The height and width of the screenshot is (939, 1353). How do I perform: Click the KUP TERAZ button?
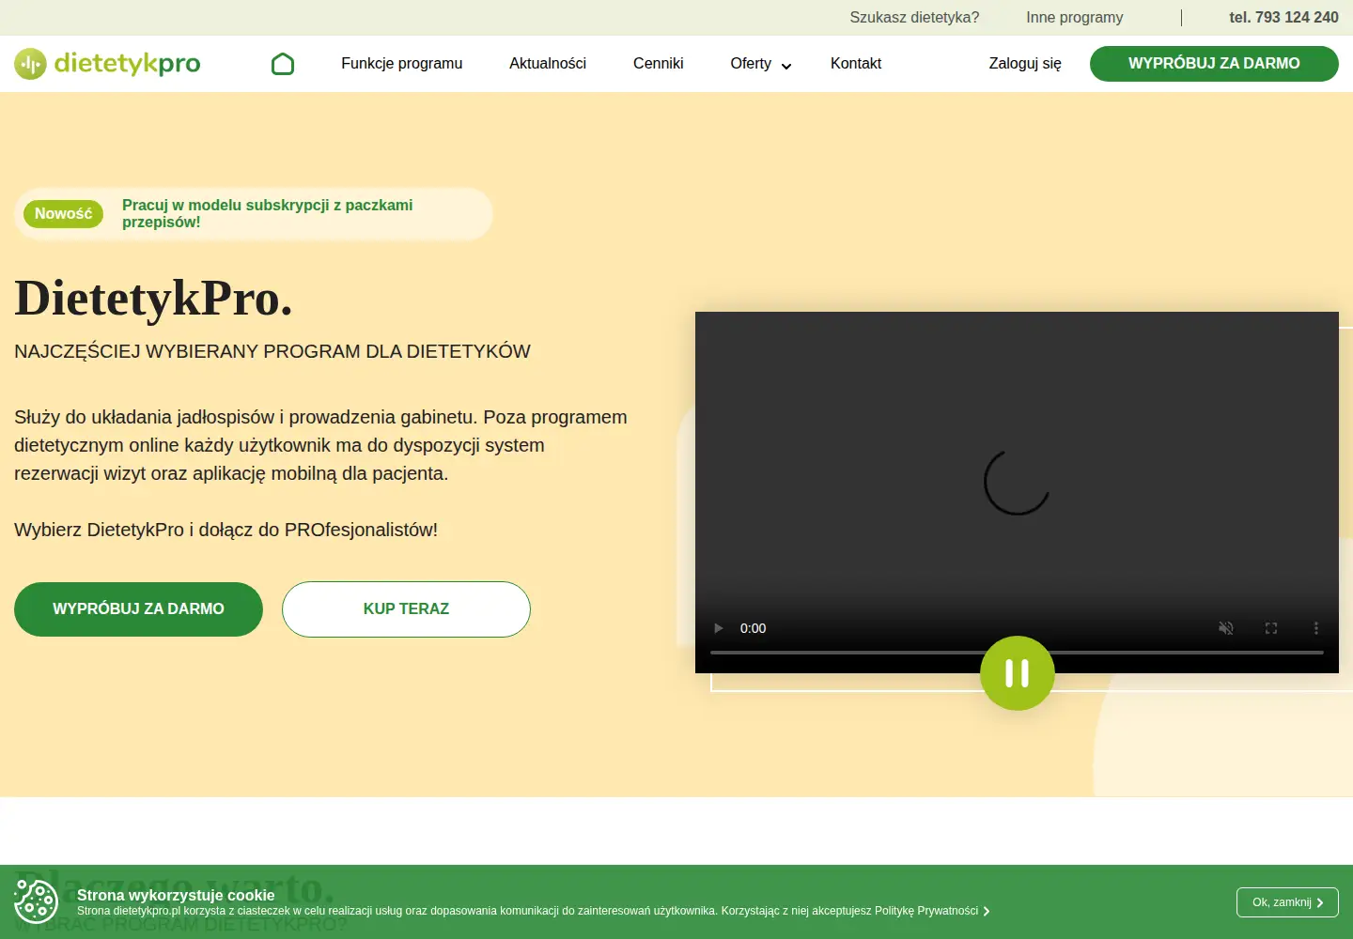click(406, 609)
